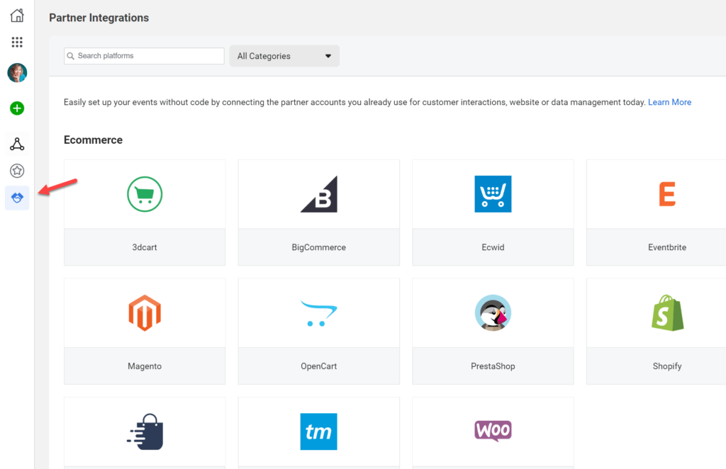
Task: Click the Ecwid cart logo
Action: coord(493,194)
